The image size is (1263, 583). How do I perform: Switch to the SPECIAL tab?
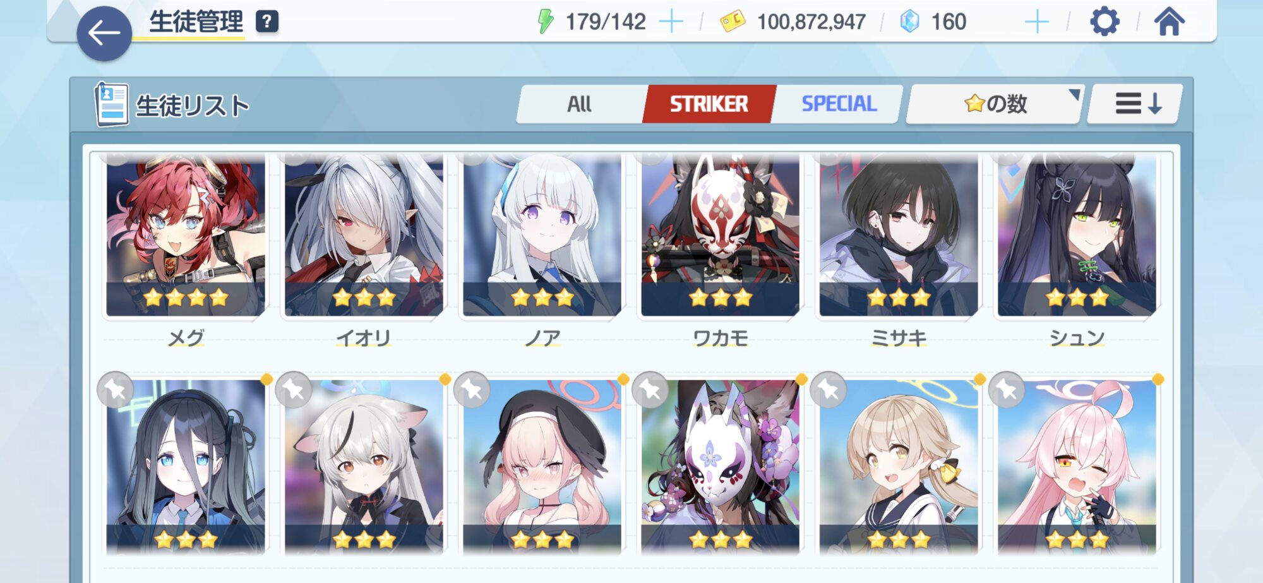(x=839, y=104)
